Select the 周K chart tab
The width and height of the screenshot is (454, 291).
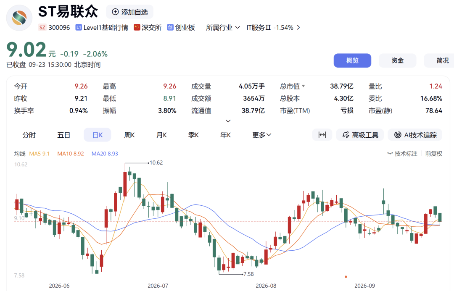[x=129, y=135]
